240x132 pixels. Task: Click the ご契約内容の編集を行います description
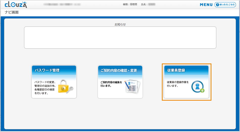(x=111, y=84)
